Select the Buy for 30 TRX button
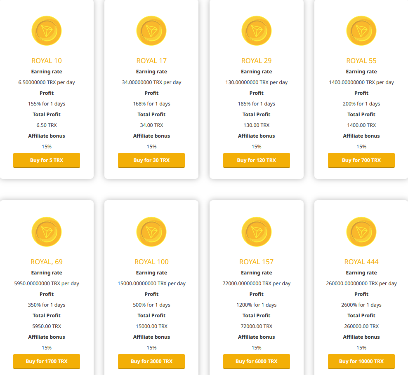The width and height of the screenshot is (408, 375). [151, 160]
